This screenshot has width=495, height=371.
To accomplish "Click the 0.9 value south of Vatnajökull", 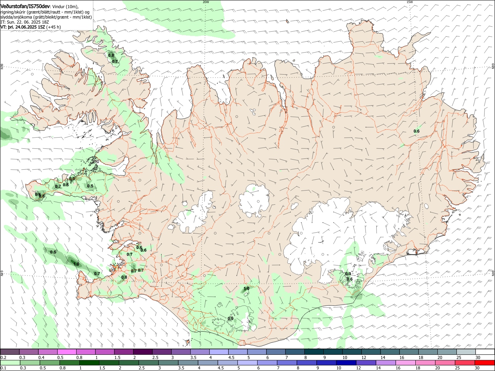I will click(x=348, y=274).
